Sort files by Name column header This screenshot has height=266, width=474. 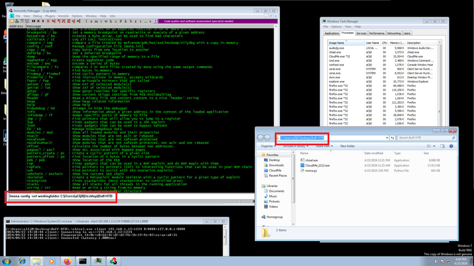pos(304,153)
